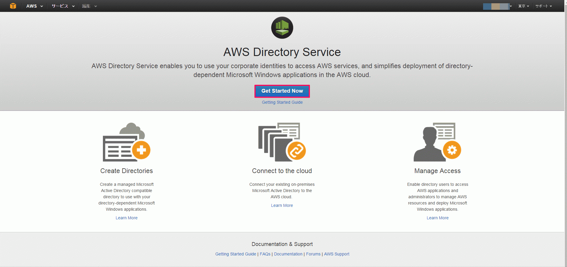Click the Create Directories illustration icon
Screen dimensions: 567x267
127,142
